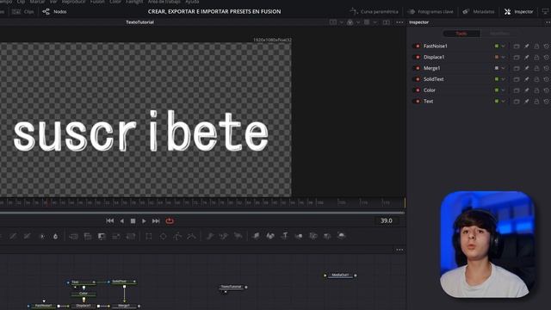Open versions icon for Text tool
Viewport: 551px width, 310px height.
point(517,102)
